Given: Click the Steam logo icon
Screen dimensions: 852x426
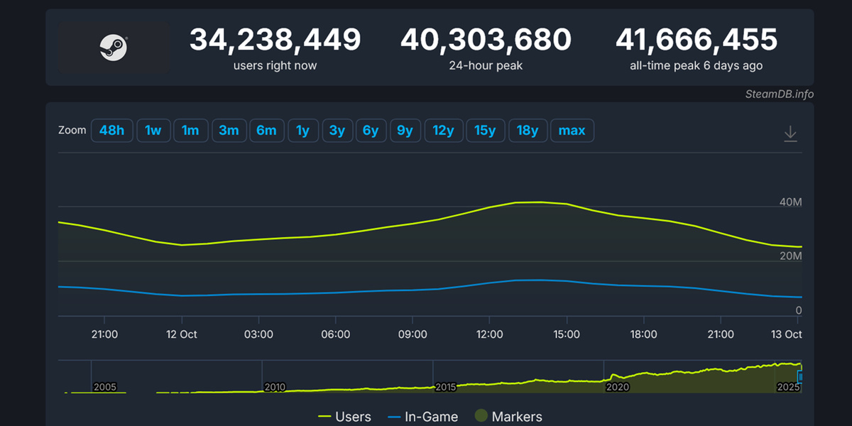Looking at the screenshot, I should coord(114,48).
